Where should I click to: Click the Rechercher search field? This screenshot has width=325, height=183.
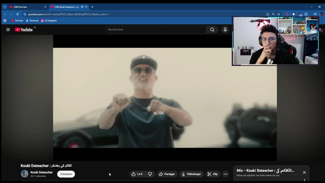coord(156,29)
